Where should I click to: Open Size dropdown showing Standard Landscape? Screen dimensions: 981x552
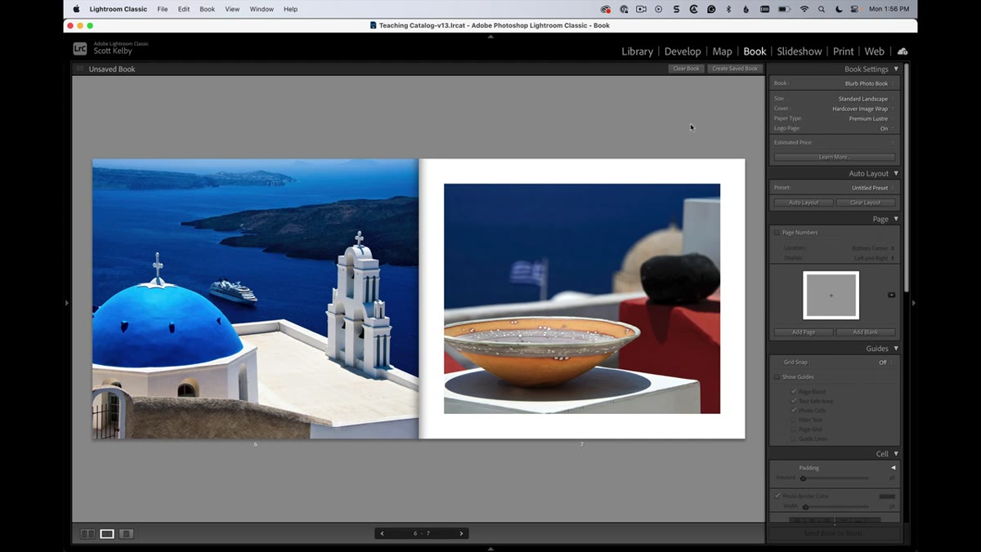coord(866,99)
